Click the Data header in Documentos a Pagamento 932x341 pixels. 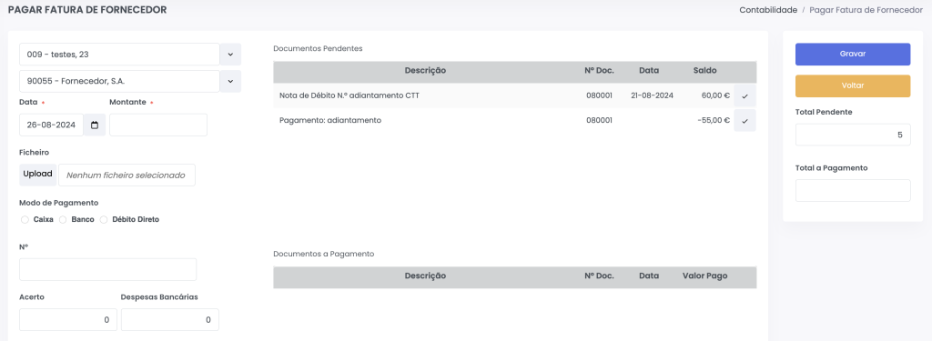(649, 276)
